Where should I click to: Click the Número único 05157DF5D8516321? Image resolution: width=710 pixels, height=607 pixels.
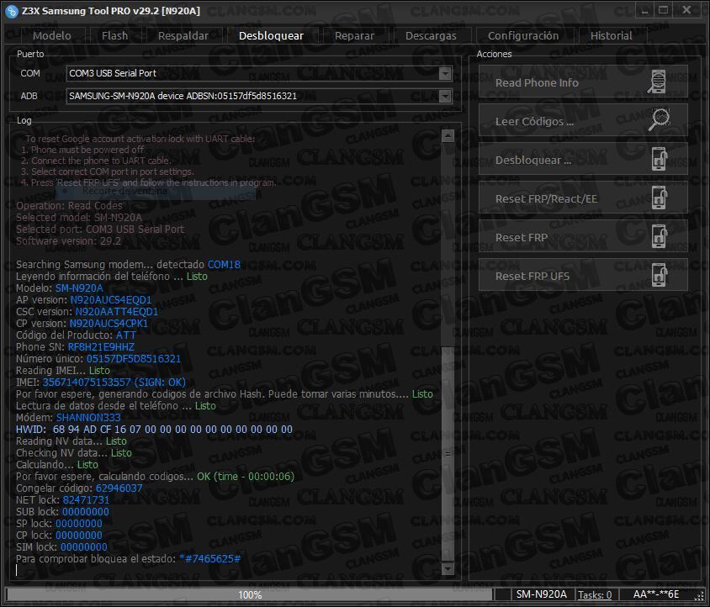[x=134, y=358]
